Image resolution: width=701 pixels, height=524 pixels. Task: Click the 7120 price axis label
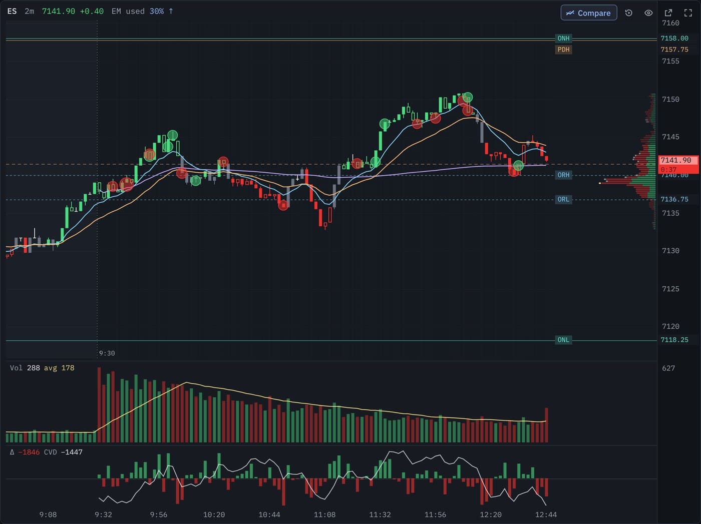[670, 326]
